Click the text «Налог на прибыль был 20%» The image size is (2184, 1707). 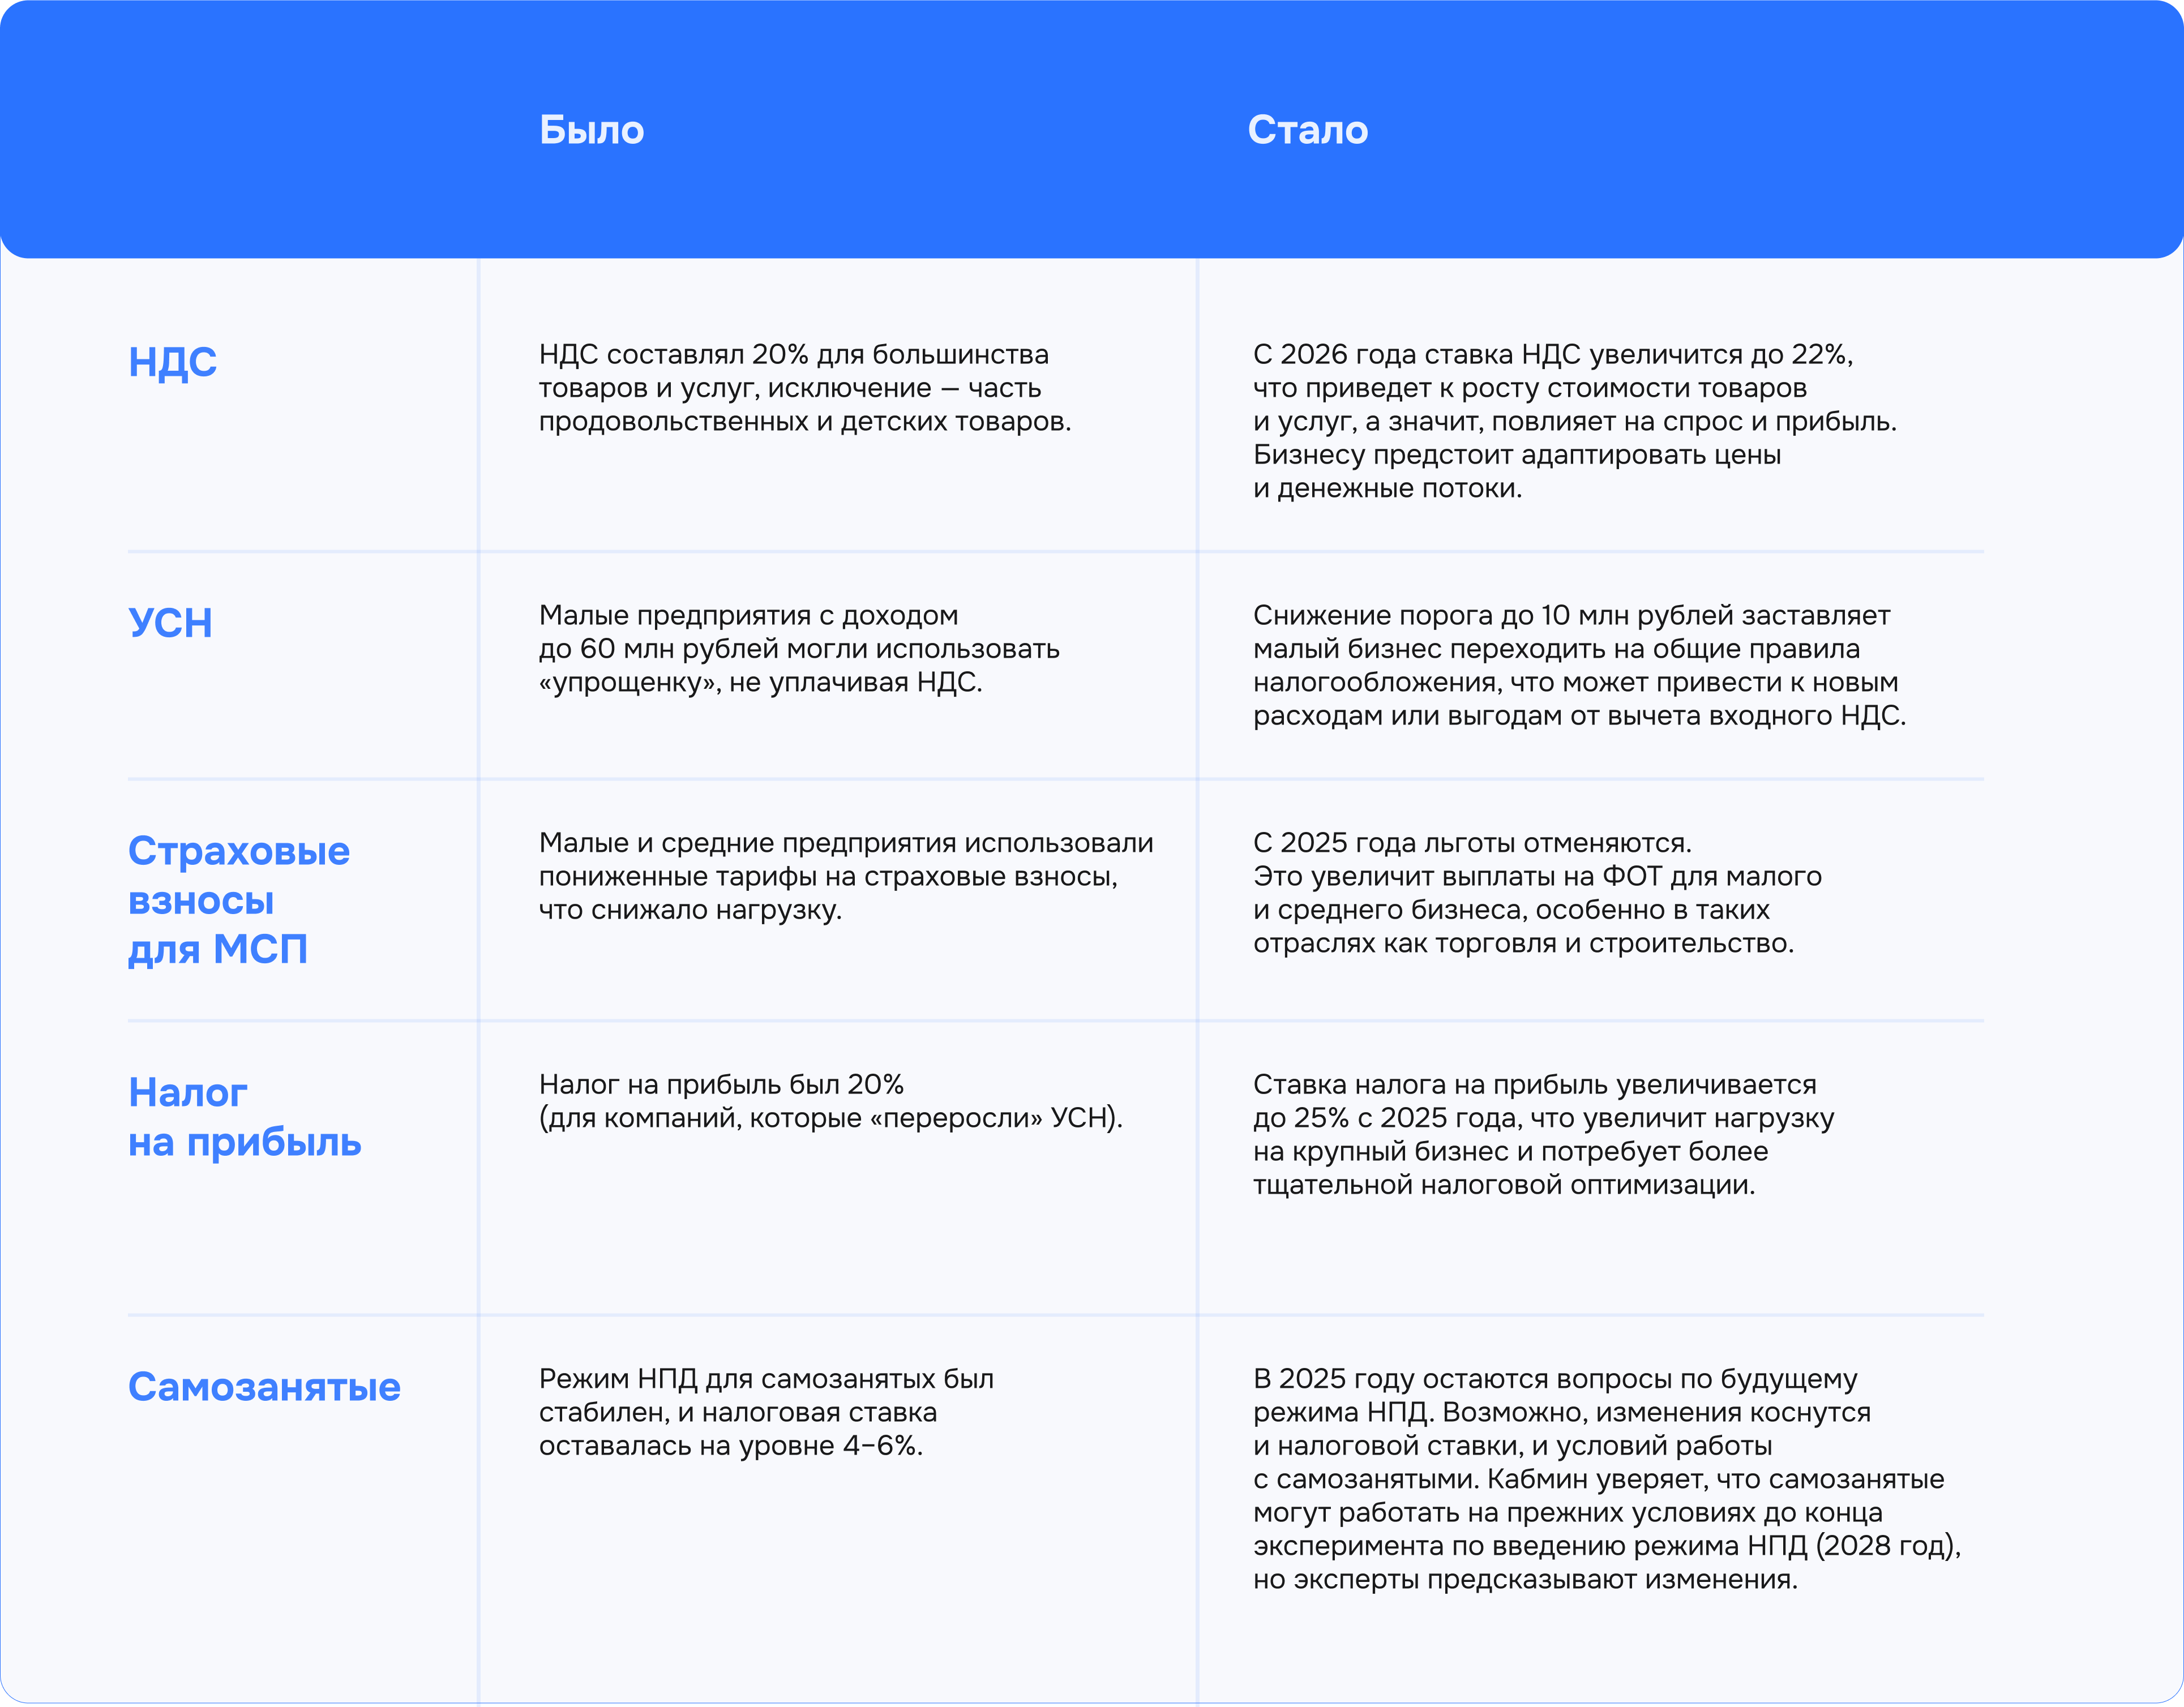click(830, 1101)
